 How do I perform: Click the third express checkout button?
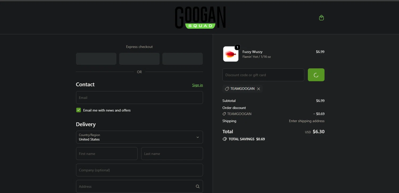click(x=182, y=59)
